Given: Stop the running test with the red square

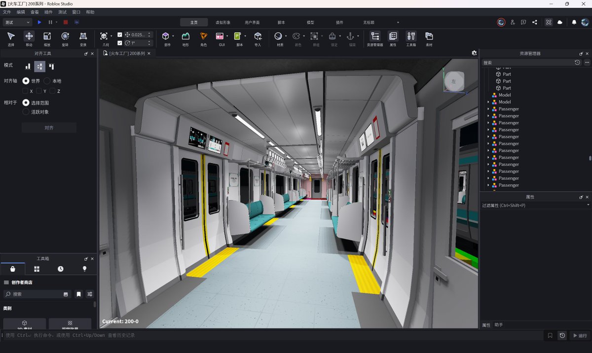Looking at the screenshot, I should click(x=66, y=22).
